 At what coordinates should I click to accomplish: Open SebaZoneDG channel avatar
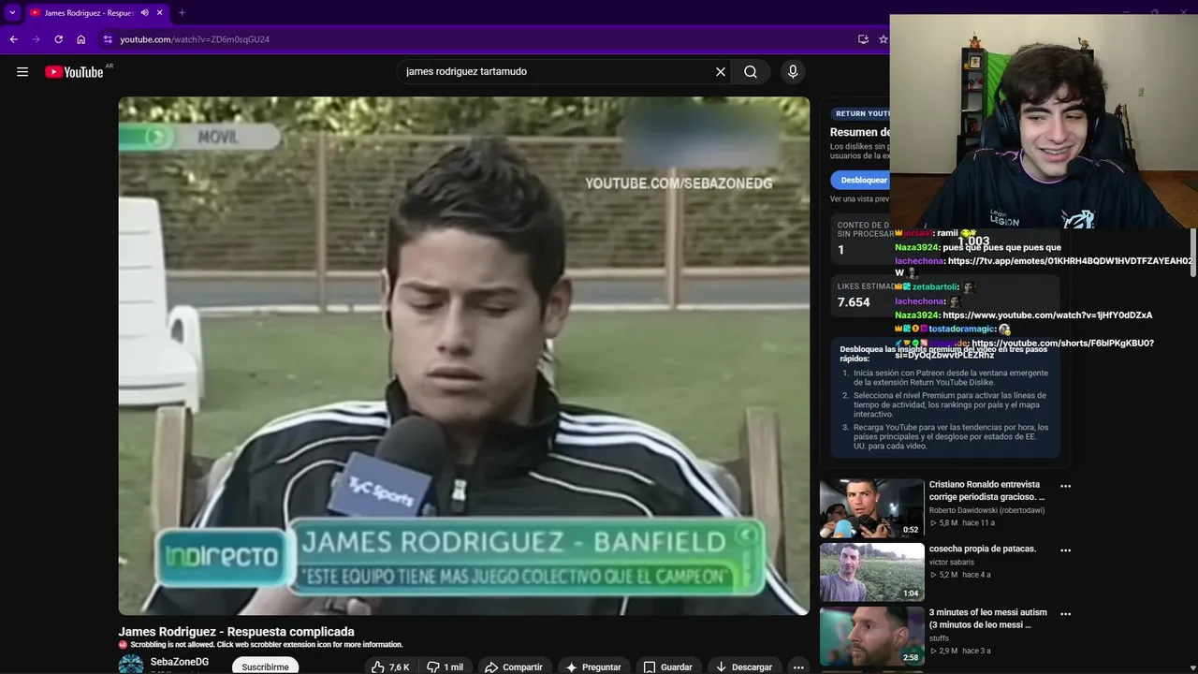(131, 665)
